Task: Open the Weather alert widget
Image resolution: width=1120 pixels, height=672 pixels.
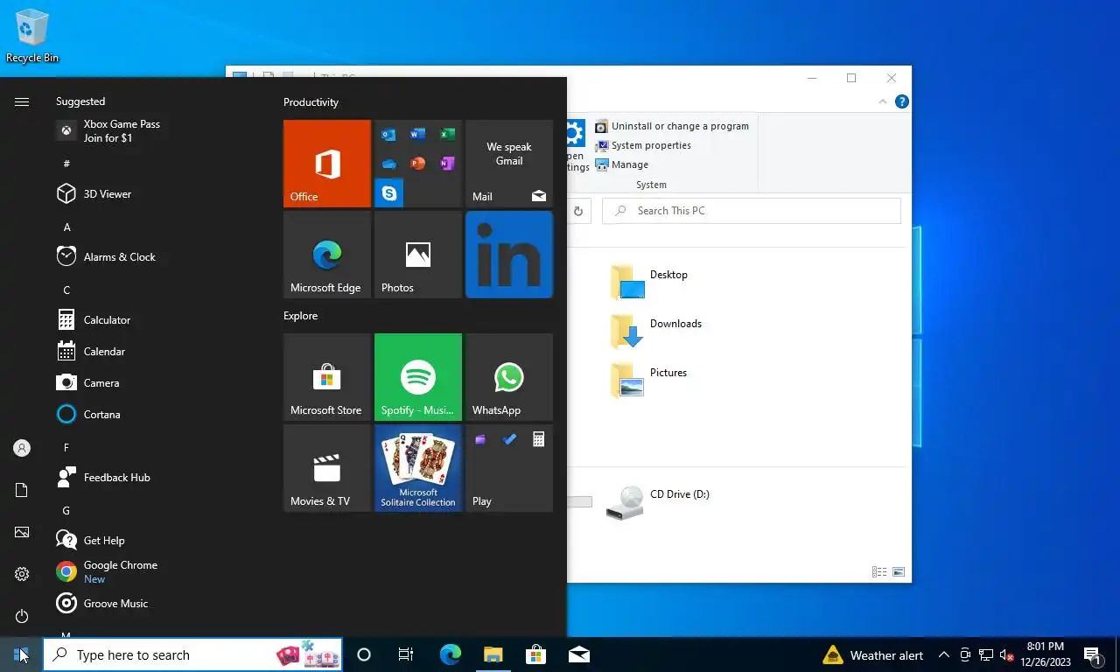Action: (x=873, y=654)
